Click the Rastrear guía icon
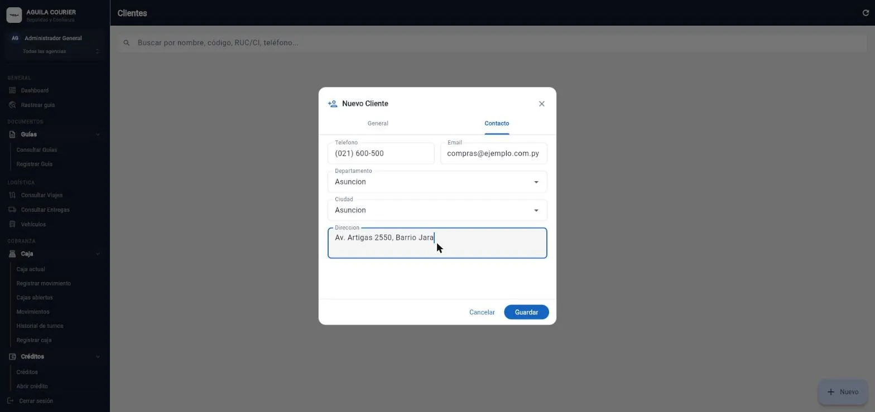Image resolution: width=875 pixels, height=412 pixels. 12,105
